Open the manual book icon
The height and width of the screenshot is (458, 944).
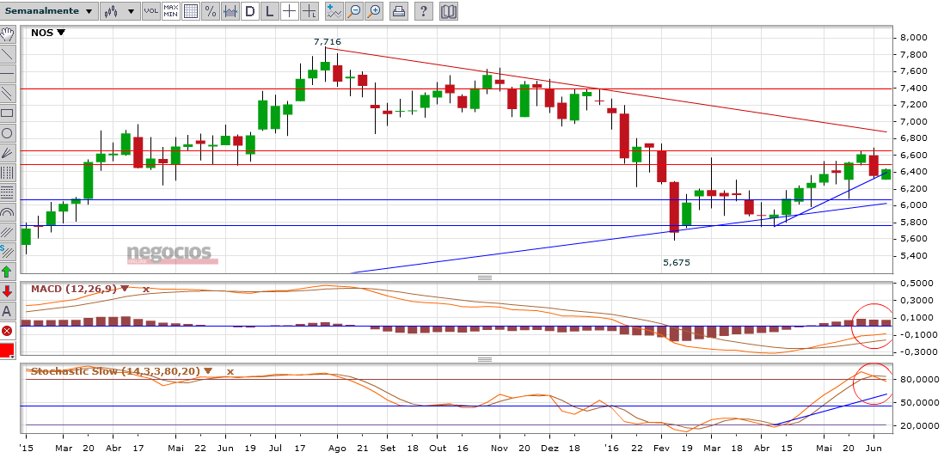pos(449,11)
